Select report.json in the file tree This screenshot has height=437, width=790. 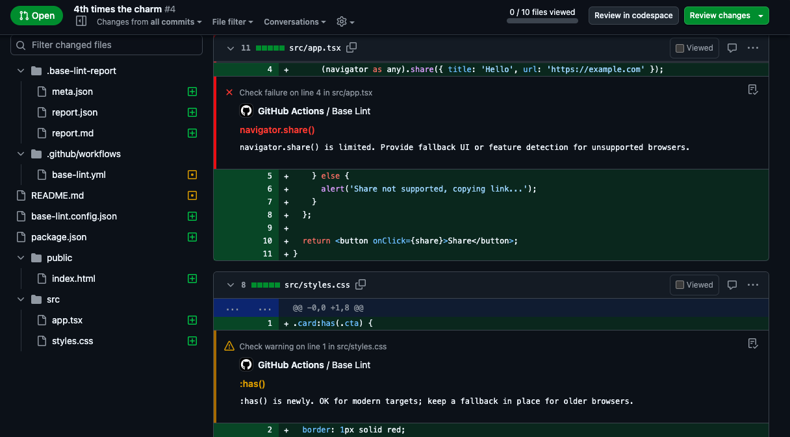[75, 112]
